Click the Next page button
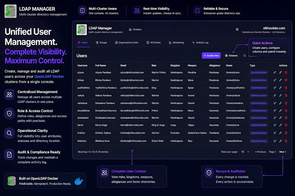 click(x=282, y=152)
